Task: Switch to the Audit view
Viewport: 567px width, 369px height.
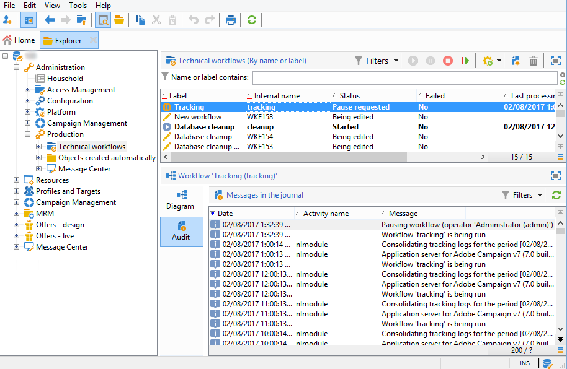Action: 181,232
